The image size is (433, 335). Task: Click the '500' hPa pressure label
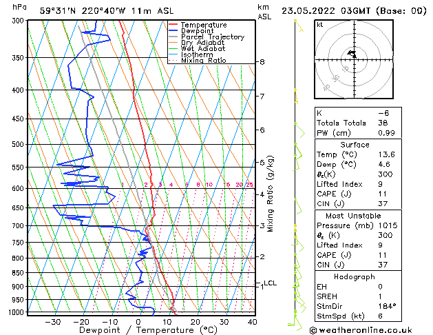coord(19,144)
